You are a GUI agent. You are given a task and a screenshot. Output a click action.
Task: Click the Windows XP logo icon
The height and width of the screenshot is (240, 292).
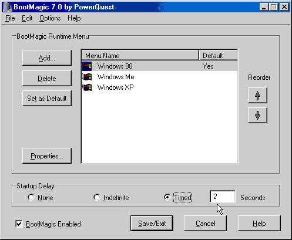[x=87, y=87]
